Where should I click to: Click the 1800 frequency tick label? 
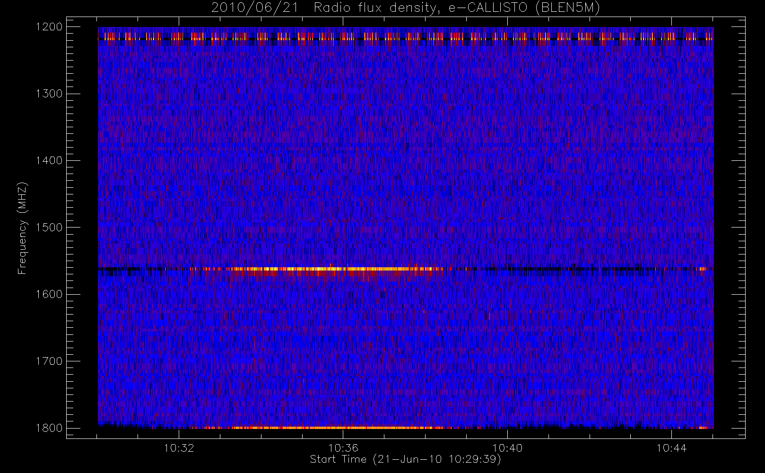pyautogui.click(x=49, y=428)
